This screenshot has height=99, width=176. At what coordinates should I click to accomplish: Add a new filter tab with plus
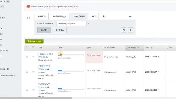103,16
